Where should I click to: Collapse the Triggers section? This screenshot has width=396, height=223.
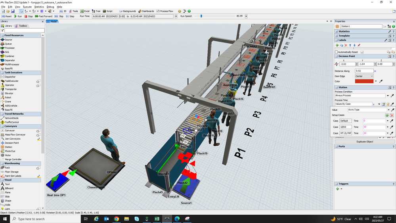[337, 184]
